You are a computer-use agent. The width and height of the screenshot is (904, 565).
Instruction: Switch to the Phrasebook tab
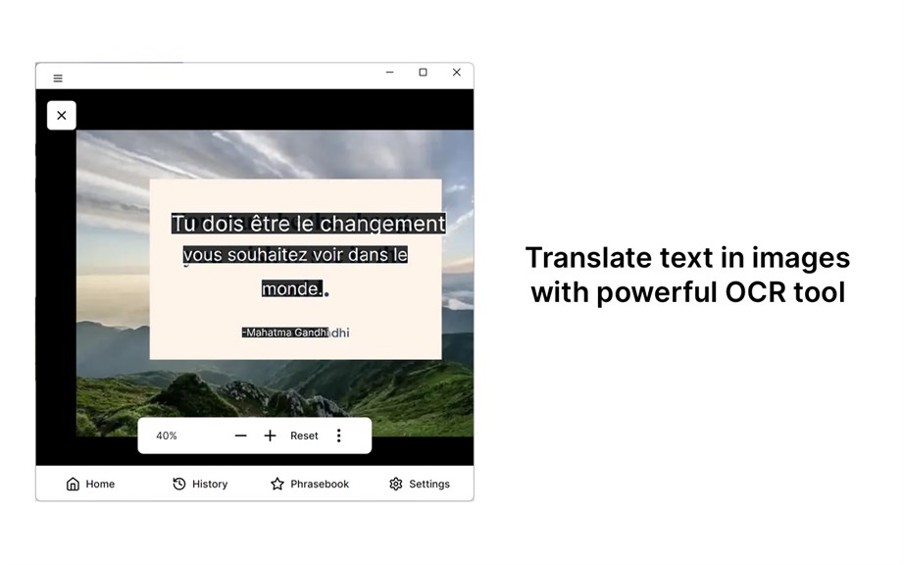pos(310,484)
